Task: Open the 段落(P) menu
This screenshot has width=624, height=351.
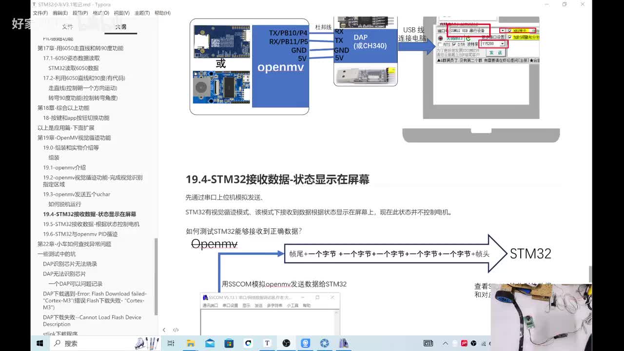Action: pos(80,13)
